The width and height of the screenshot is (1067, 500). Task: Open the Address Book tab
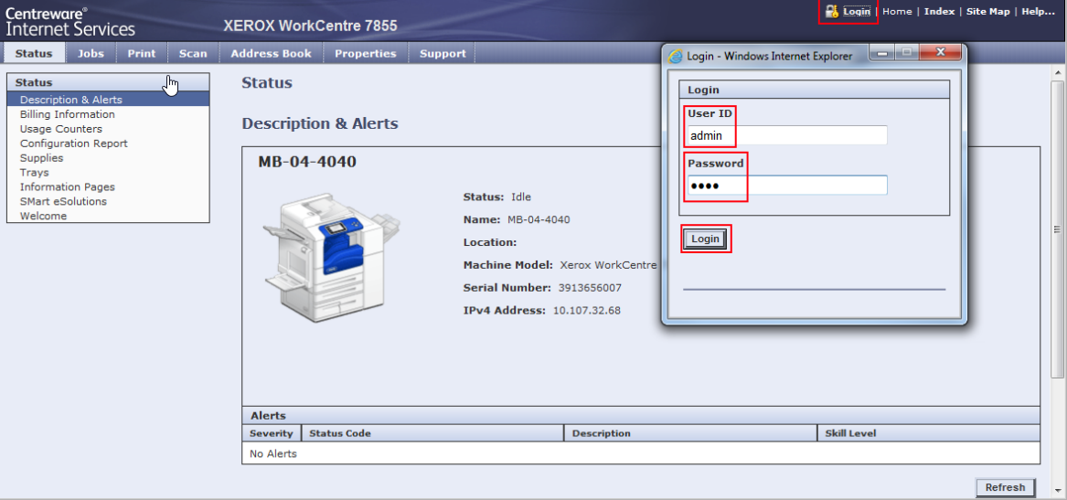pos(271,53)
